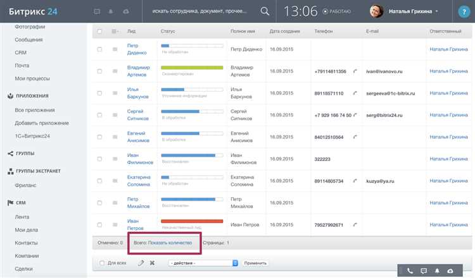Screen dimensions: 475x278
Task: Check the box for Владимир Артемов row
Action: click(x=99, y=71)
